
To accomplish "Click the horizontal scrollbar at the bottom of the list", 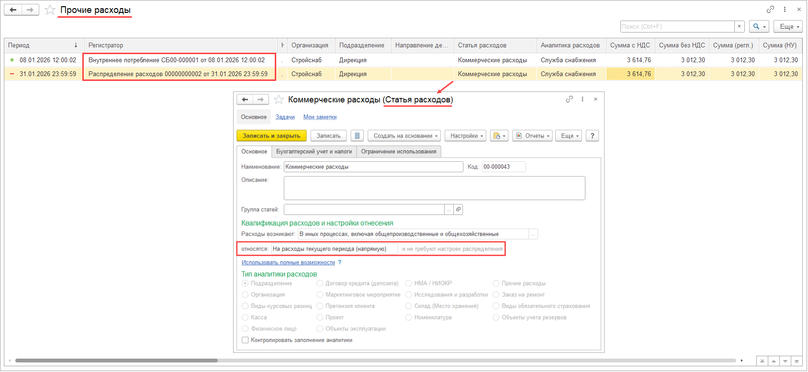I will coord(116,361).
